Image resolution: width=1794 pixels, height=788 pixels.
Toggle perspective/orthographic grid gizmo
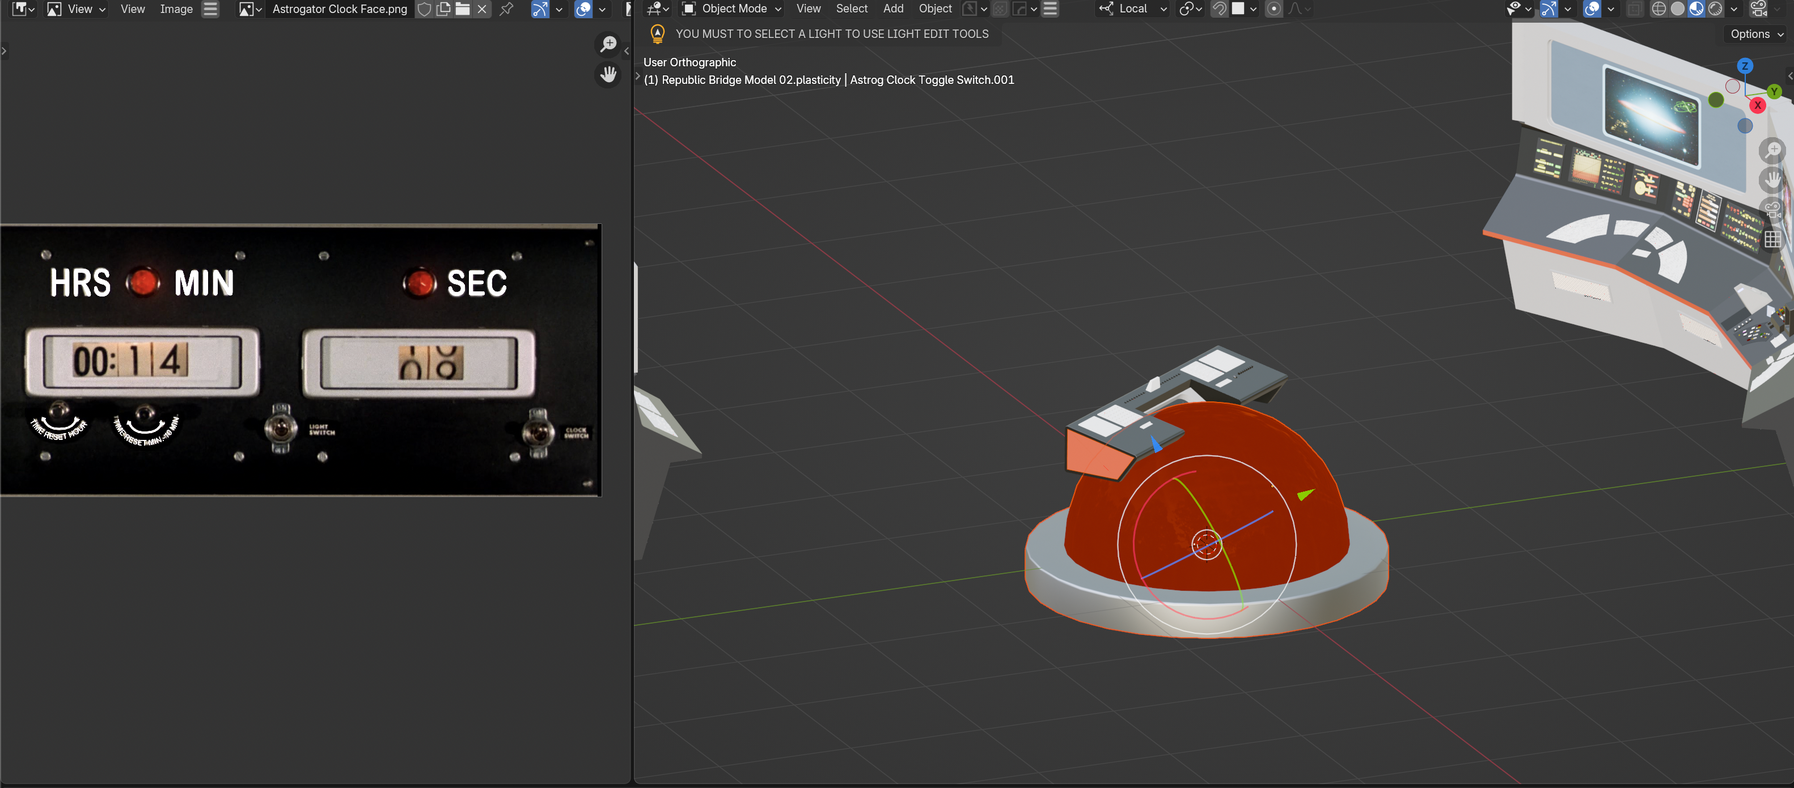click(1772, 239)
